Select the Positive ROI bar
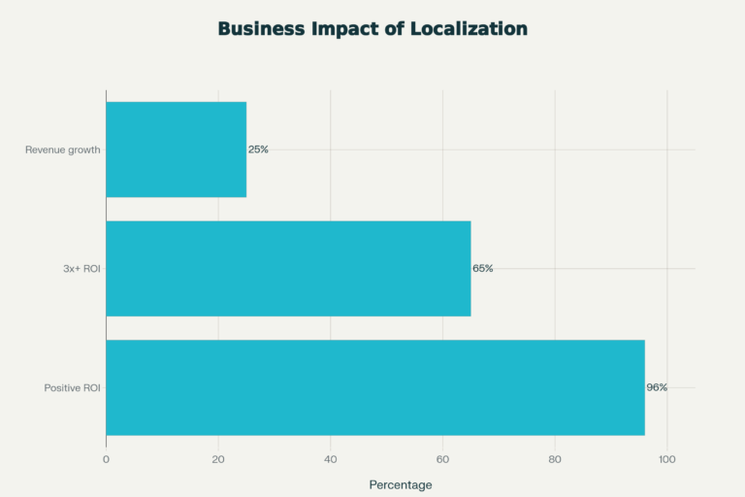The width and height of the screenshot is (745, 497). tap(374, 387)
